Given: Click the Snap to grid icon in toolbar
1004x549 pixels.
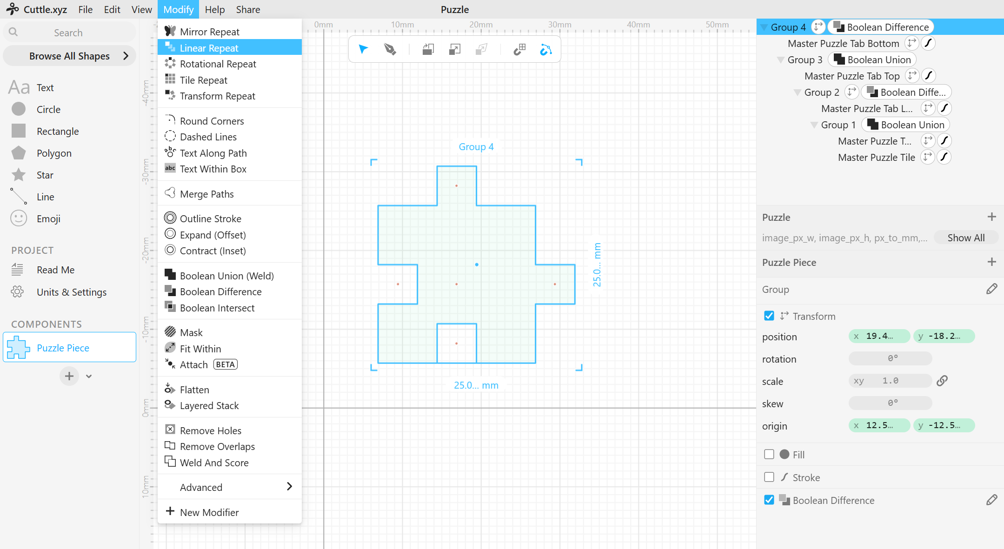Looking at the screenshot, I should 519,49.
